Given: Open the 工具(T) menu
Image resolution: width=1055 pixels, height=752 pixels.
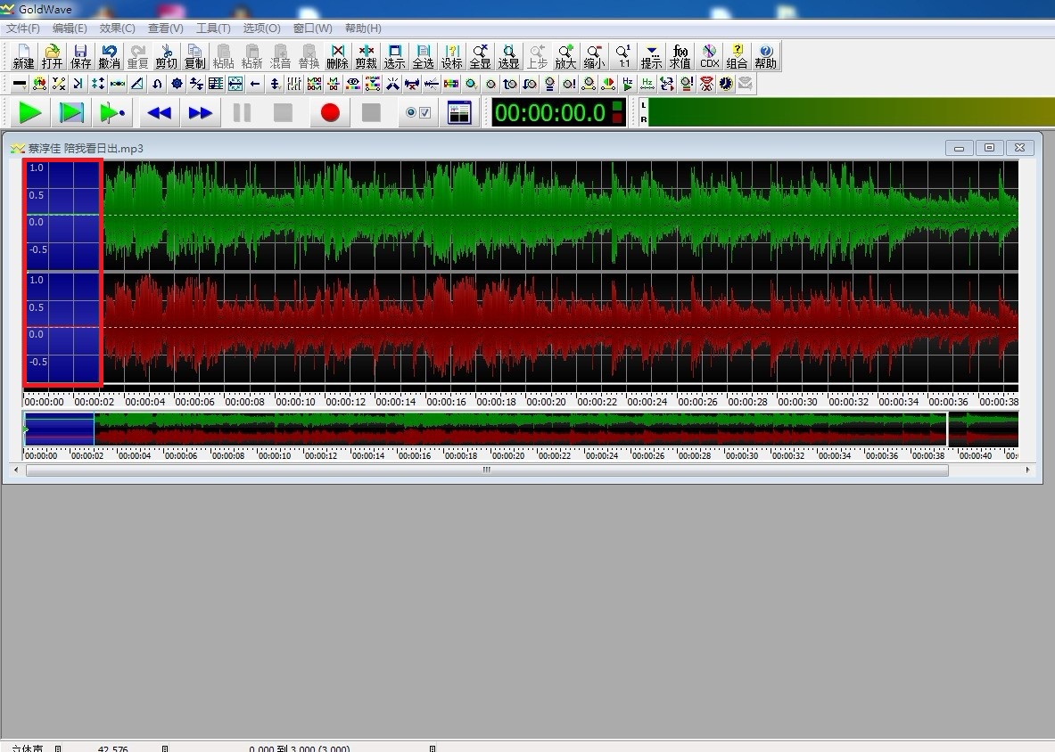Looking at the screenshot, I should click(x=213, y=29).
